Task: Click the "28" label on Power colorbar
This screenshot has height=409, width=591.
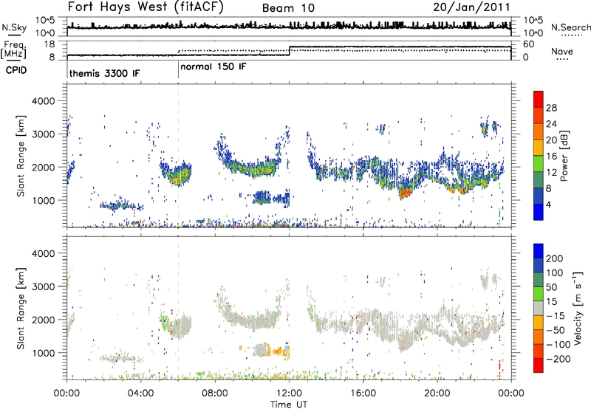Action: [551, 108]
